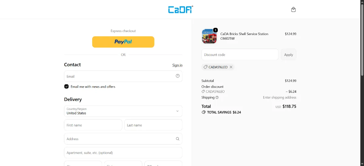Image resolution: width=364 pixels, height=166 pixels.
Task: Focus the First name field
Action: pyautogui.click(x=93, y=125)
